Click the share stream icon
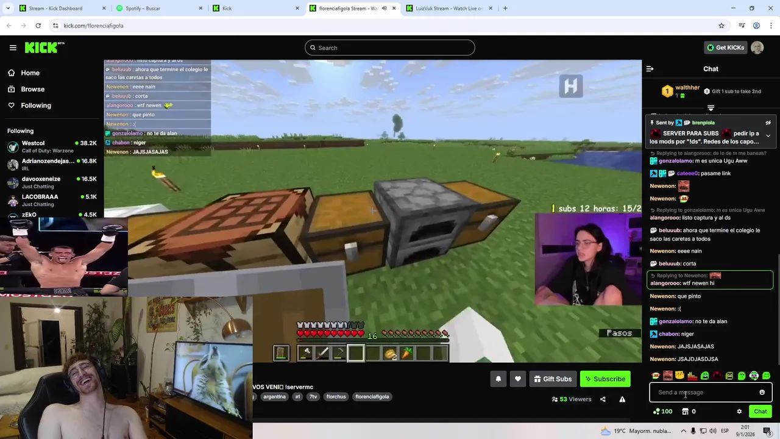780x439 pixels. pyautogui.click(x=603, y=399)
